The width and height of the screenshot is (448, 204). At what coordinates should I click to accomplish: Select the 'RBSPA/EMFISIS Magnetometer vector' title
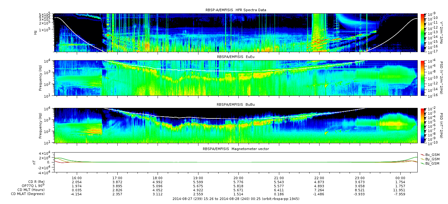tap(236, 149)
